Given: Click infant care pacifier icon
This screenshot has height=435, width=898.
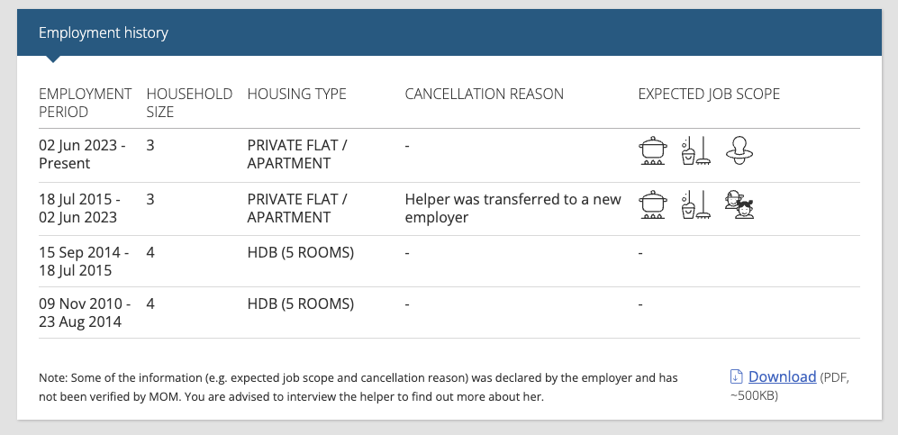Looking at the screenshot, I should (739, 150).
